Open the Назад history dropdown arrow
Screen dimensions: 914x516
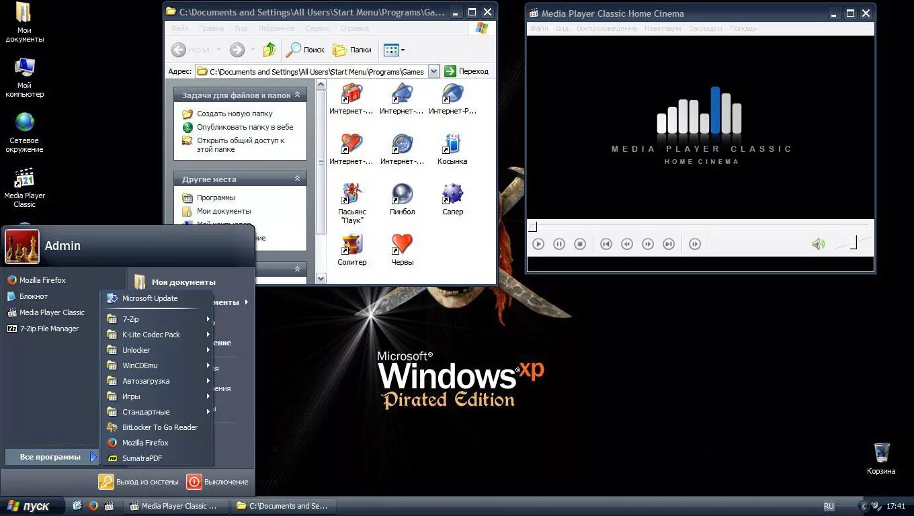pos(218,50)
